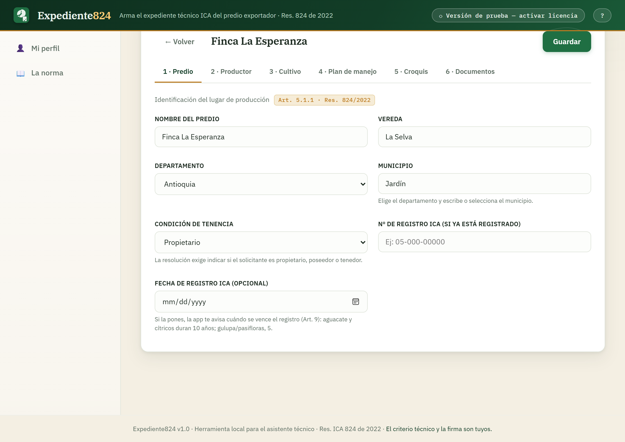Focus the Nombre del predio input field
625x442 pixels.
coord(261,137)
